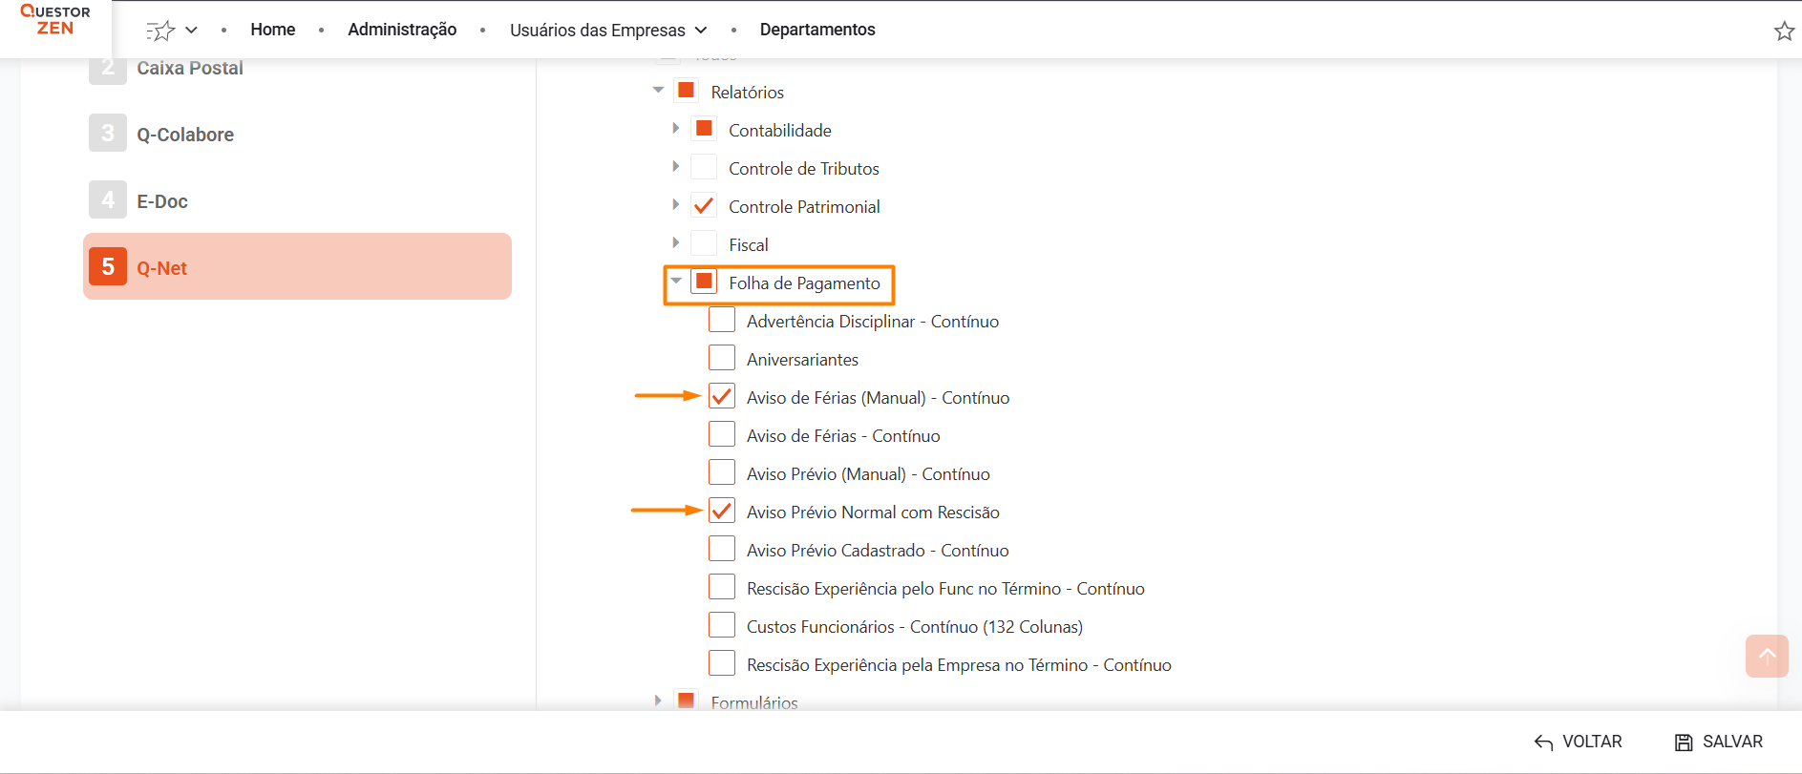
Task: Click the number 5 Q-Net step badge
Action: [108, 267]
